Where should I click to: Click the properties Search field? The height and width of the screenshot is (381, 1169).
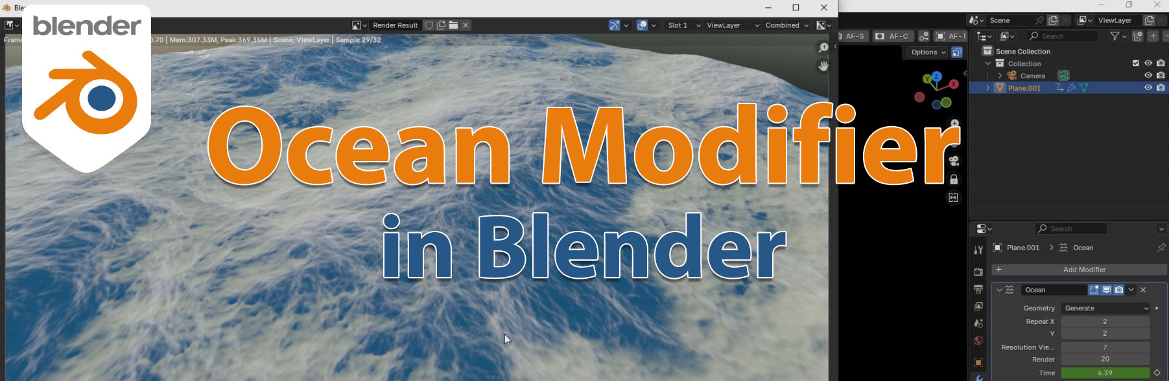(x=1071, y=228)
